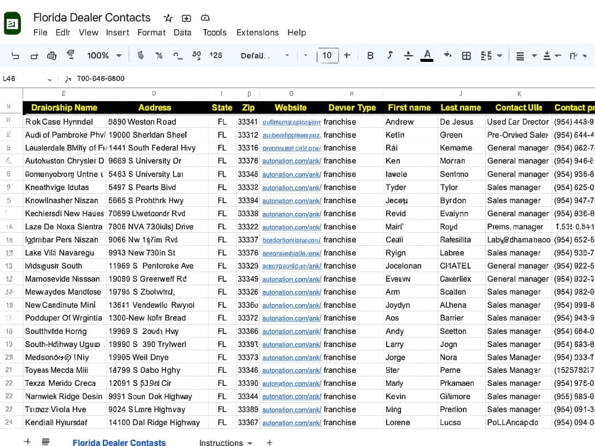Toggle italic formatting

(389, 55)
